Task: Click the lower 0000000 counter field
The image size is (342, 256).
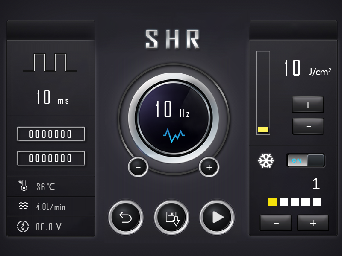Action: point(51,158)
